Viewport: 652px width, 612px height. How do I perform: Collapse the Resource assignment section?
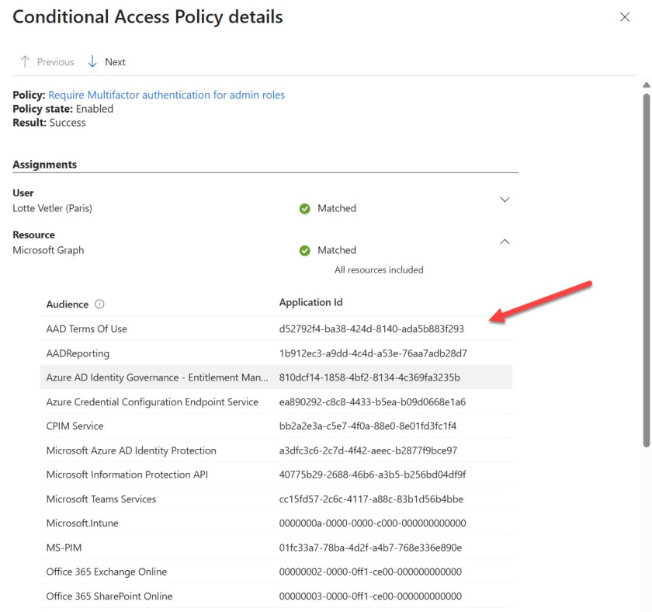pos(505,242)
